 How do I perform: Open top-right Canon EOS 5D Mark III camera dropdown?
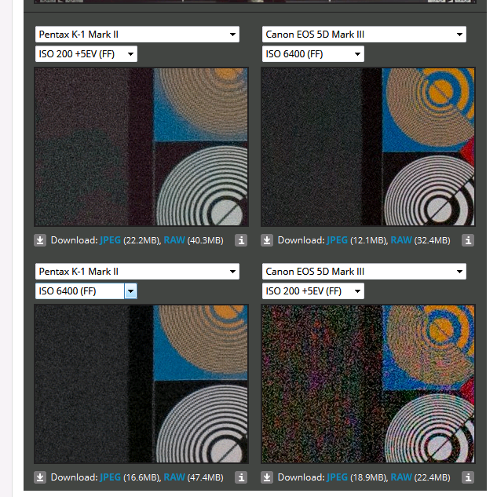[x=364, y=35]
